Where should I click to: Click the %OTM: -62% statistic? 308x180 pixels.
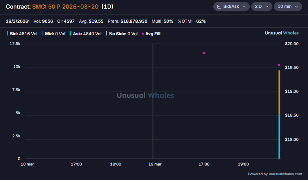coord(191,21)
